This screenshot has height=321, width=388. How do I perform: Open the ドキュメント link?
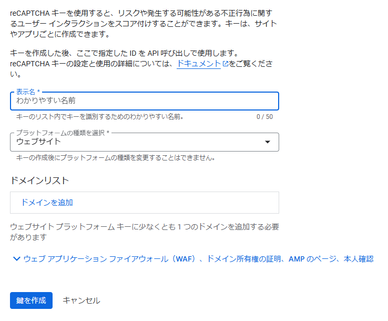point(198,64)
